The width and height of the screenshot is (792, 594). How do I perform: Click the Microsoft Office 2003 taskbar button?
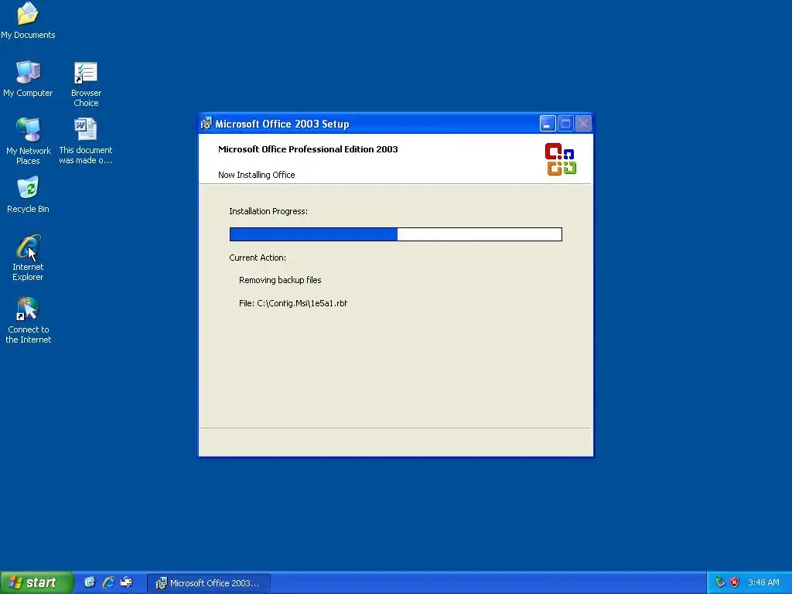pos(209,583)
